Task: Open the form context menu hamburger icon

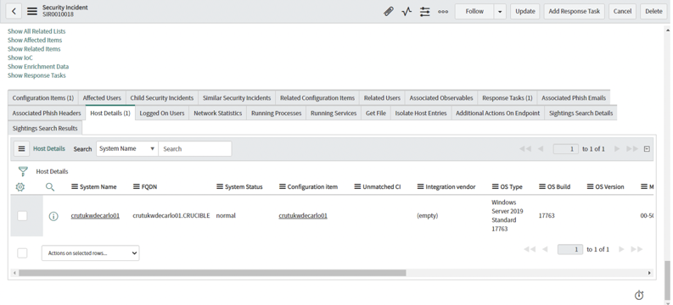Action: (x=32, y=12)
